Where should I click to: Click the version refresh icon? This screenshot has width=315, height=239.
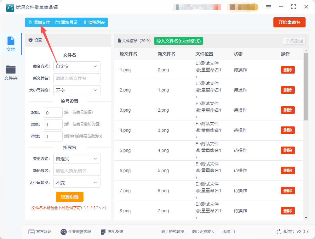click(279, 232)
